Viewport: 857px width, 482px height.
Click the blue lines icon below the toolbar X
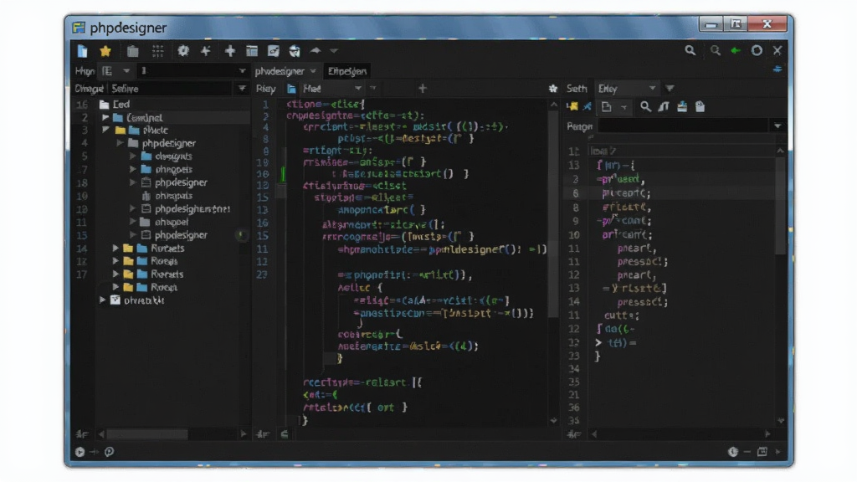[777, 69]
